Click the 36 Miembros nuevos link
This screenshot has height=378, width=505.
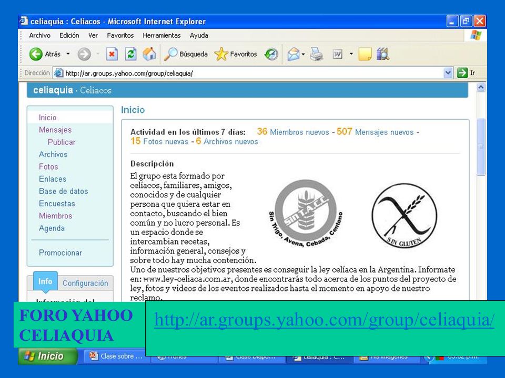(293, 132)
